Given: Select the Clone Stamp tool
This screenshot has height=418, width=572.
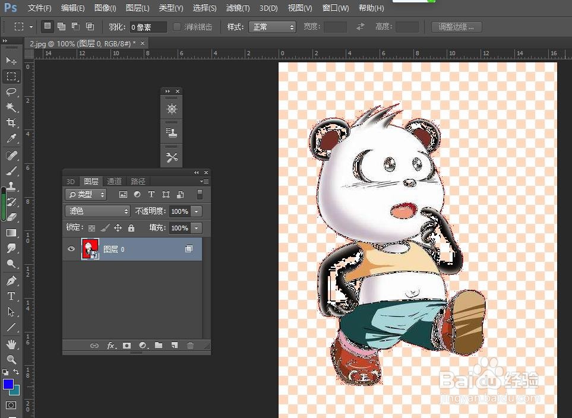Looking at the screenshot, I should (x=11, y=186).
